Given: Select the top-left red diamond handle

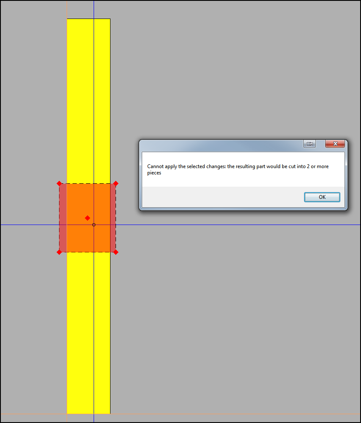Looking at the screenshot, I should coord(59,183).
